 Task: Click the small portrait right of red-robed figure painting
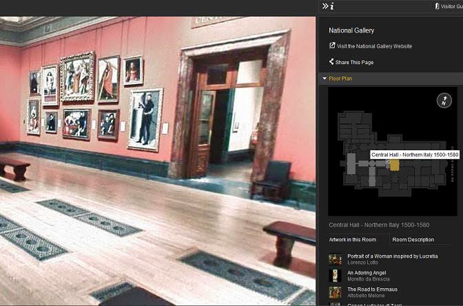(x=133, y=70)
